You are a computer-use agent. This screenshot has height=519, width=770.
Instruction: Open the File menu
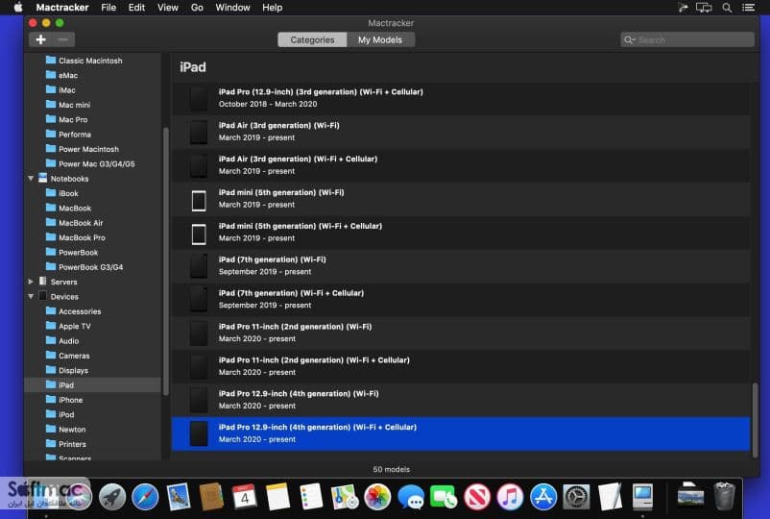point(108,8)
